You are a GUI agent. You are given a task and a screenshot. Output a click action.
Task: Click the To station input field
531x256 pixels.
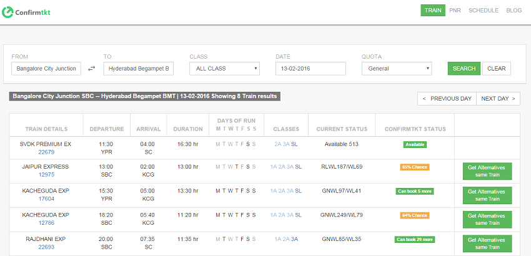[139, 69]
